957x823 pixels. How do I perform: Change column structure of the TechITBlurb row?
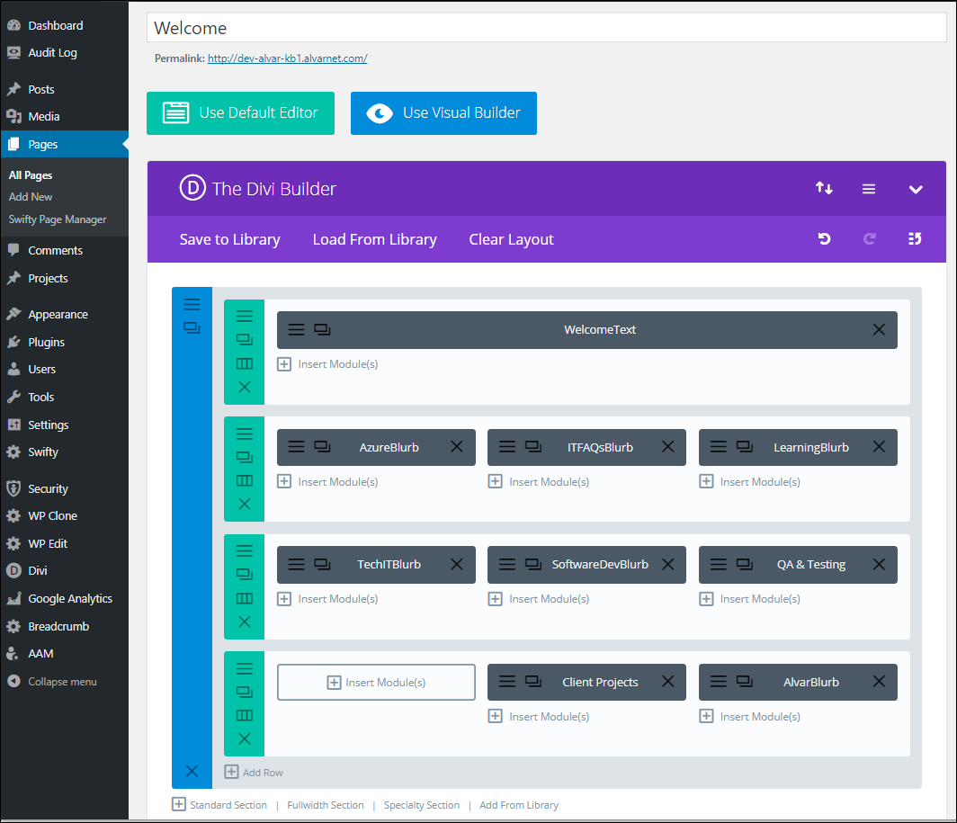coord(244,598)
